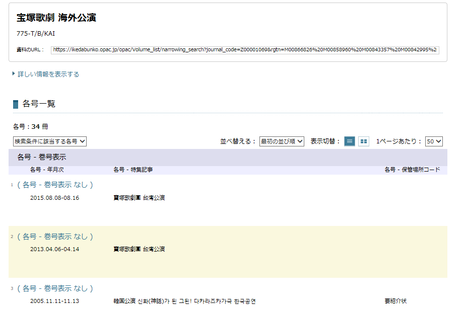464x309 pixels.
Task: Select the date text 2013.04.06-04.14
Action: 55,249
